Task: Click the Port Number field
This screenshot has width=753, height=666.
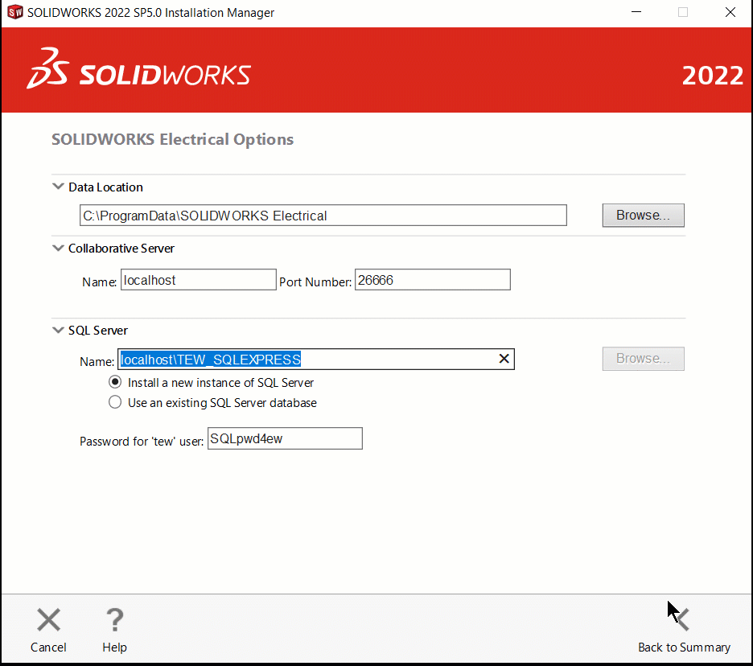Action: 433,279
